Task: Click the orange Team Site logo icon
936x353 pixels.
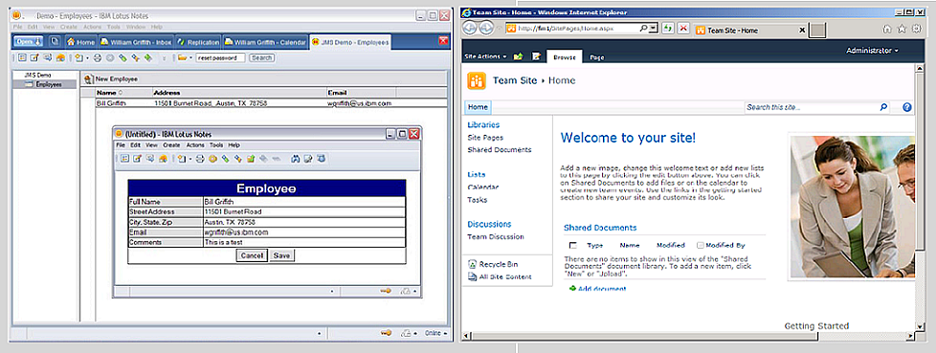Action: pyautogui.click(x=477, y=80)
